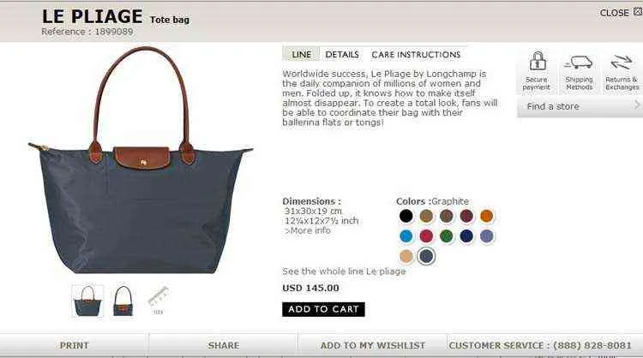Pick the orange color swatch
The image size is (643, 358).
coord(486,216)
